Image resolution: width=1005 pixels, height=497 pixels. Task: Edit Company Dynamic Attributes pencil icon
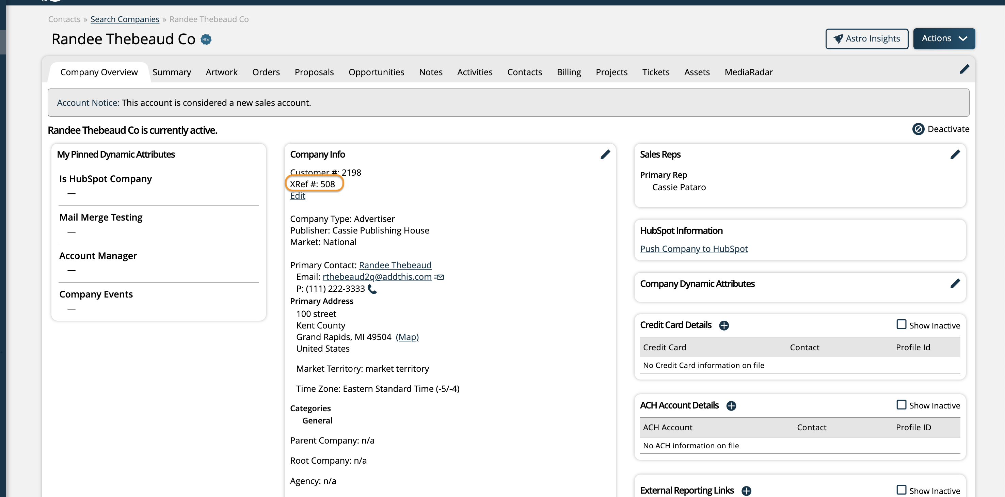pos(955,284)
